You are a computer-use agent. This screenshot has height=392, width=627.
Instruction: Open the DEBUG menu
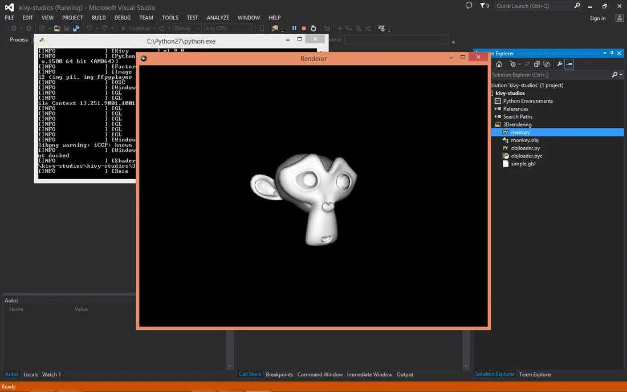coord(123,18)
